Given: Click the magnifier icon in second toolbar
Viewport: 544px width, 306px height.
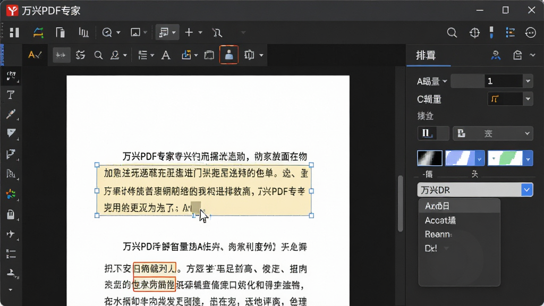Looking at the screenshot, I should click(98, 55).
